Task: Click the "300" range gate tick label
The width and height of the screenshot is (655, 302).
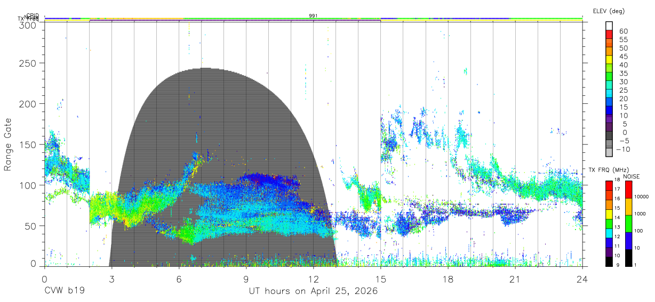Action: [27, 25]
